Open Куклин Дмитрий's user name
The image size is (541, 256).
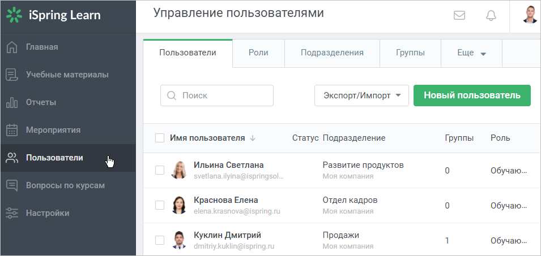(x=227, y=235)
